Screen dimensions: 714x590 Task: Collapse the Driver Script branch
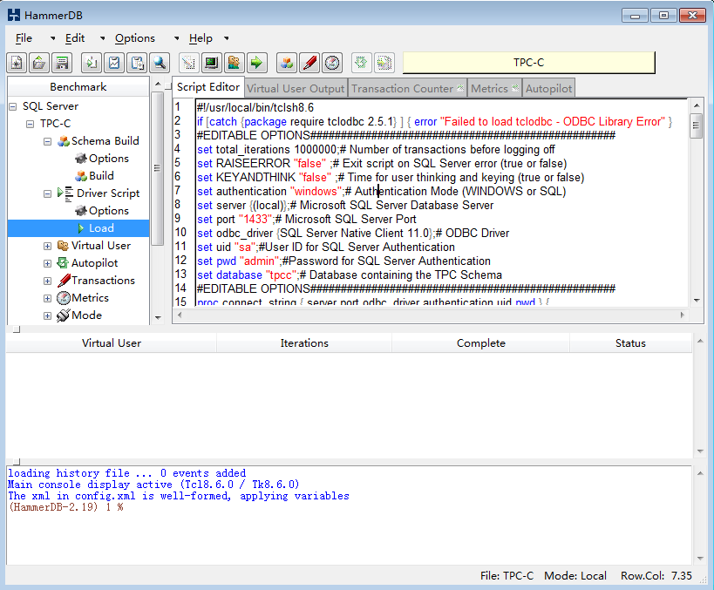(x=47, y=194)
